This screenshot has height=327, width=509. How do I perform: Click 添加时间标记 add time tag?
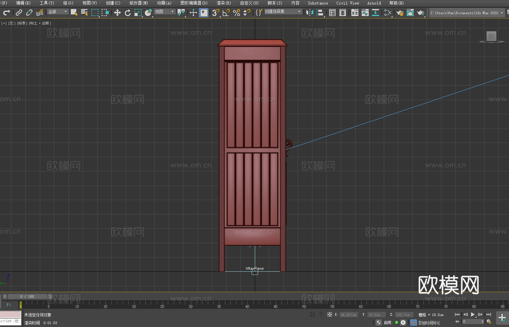(429, 322)
